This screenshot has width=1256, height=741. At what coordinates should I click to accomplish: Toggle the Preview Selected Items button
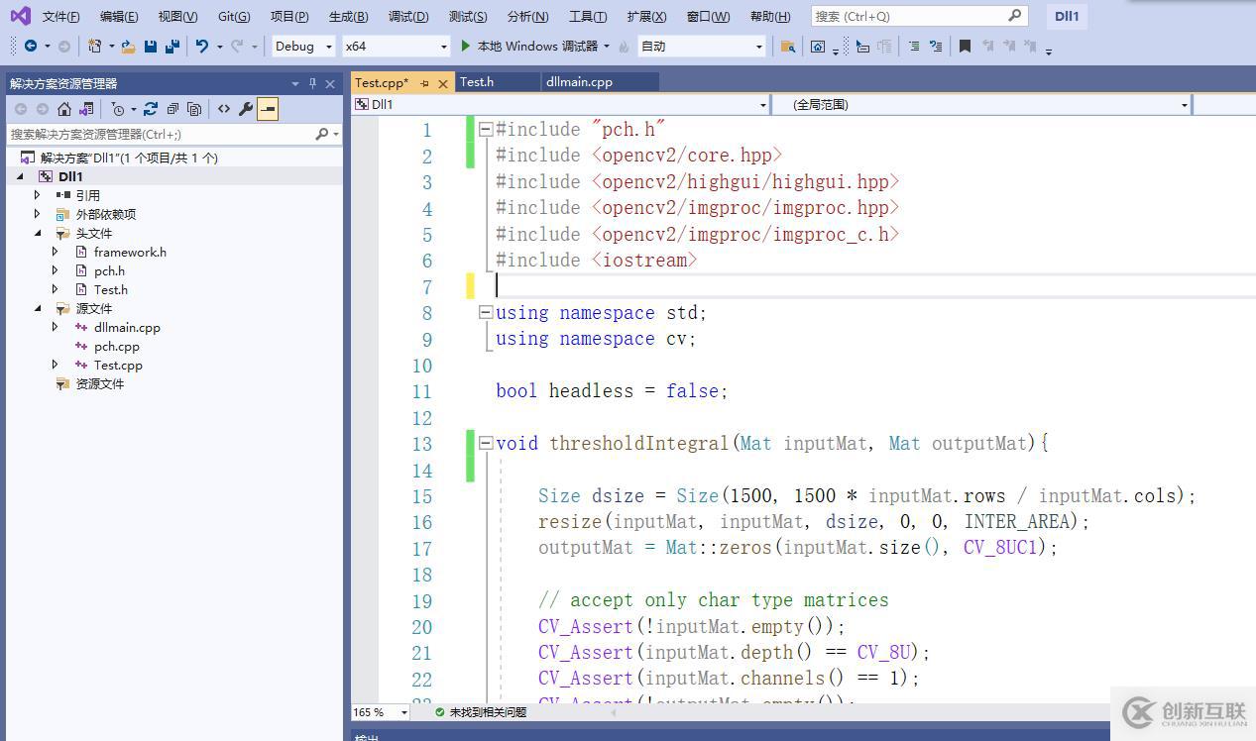(x=268, y=109)
